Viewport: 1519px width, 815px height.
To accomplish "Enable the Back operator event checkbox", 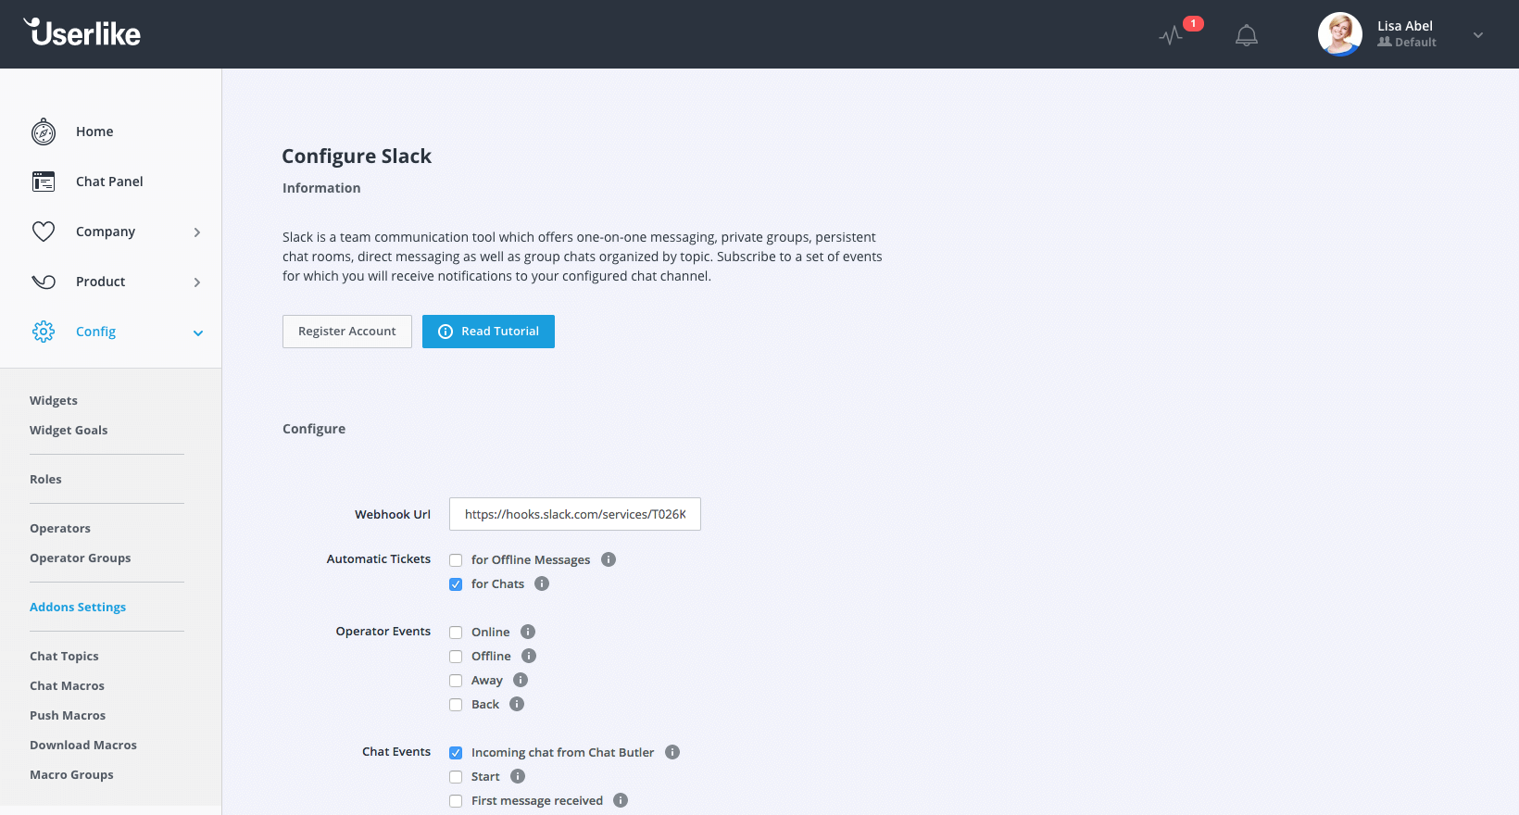I will [x=456, y=705].
